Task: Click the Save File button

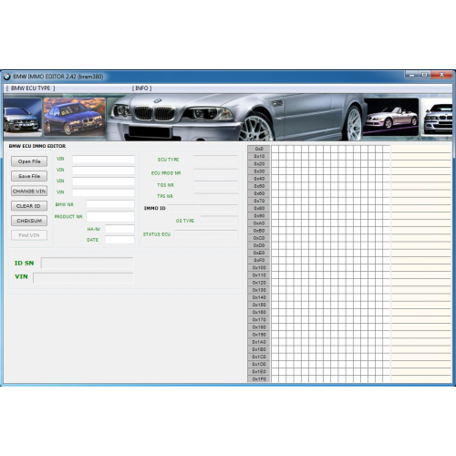Action: tap(29, 176)
